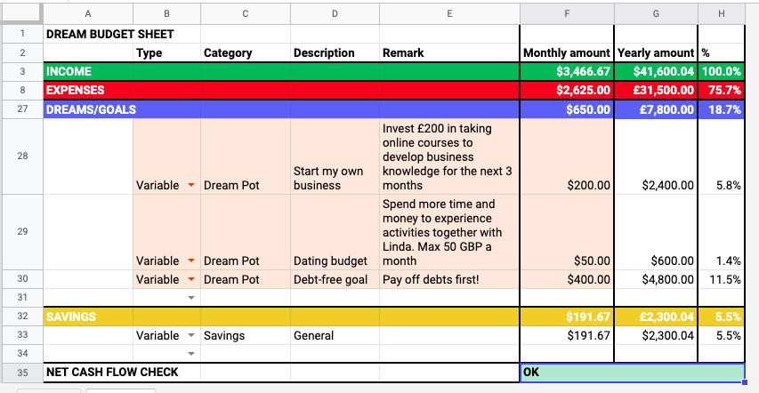Click the fill handle on the OK cell

pyautogui.click(x=744, y=382)
